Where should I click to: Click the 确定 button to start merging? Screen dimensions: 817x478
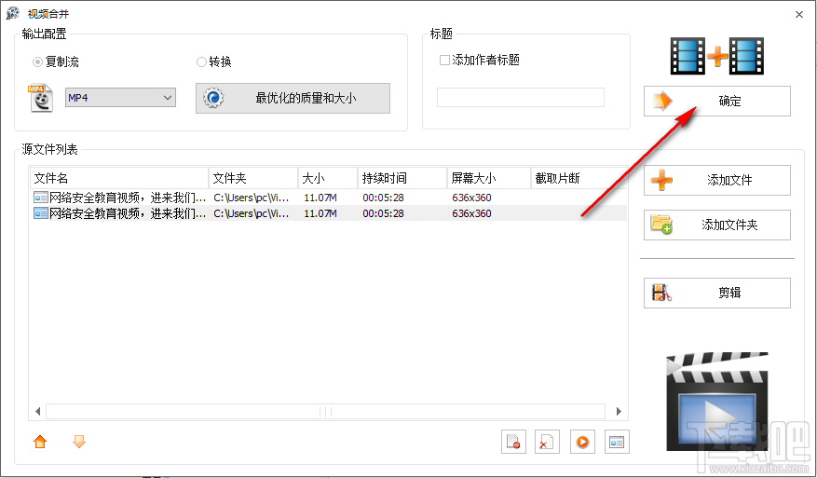click(x=717, y=102)
